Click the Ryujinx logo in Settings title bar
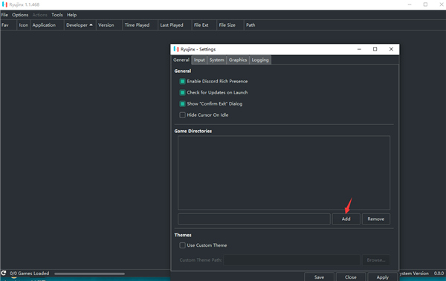The width and height of the screenshot is (446, 281). (176, 49)
